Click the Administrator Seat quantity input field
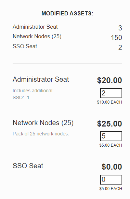The height and width of the screenshot is (199, 130). click(111, 93)
